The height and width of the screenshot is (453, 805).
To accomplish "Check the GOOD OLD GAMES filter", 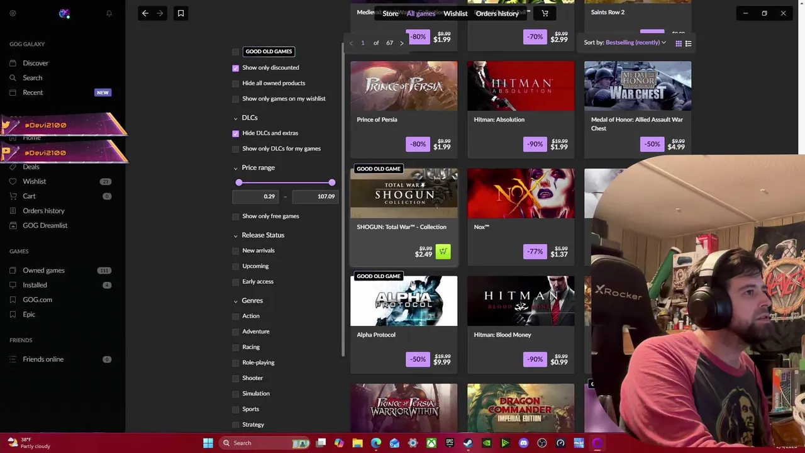I will [236, 52].
